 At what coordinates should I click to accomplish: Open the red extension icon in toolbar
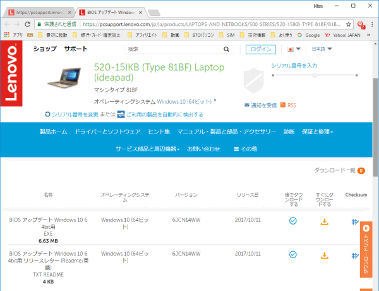coord(361,25)
